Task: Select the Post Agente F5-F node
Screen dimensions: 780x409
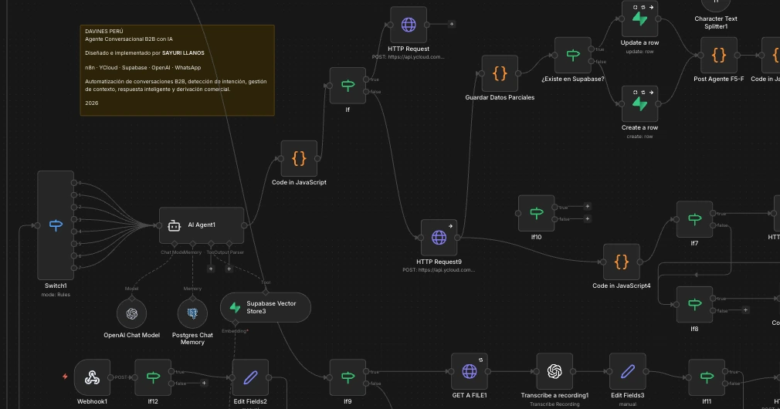Action: click(x=719, y=55)
